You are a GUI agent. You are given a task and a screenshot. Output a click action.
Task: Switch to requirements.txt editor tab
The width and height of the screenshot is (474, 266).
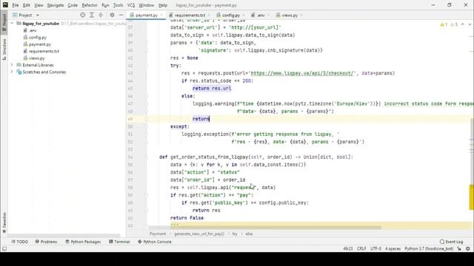coord(190,15)
